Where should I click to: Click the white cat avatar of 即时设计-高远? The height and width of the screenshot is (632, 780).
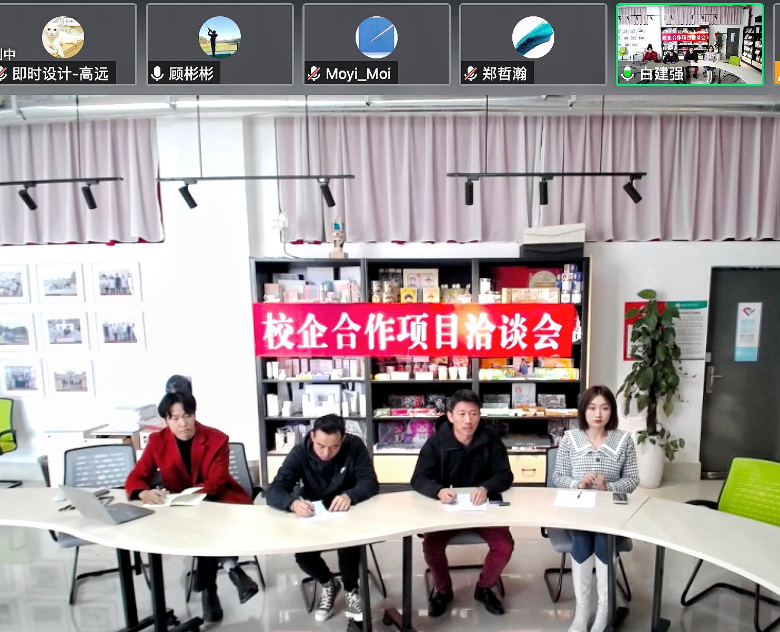[63, 37]
